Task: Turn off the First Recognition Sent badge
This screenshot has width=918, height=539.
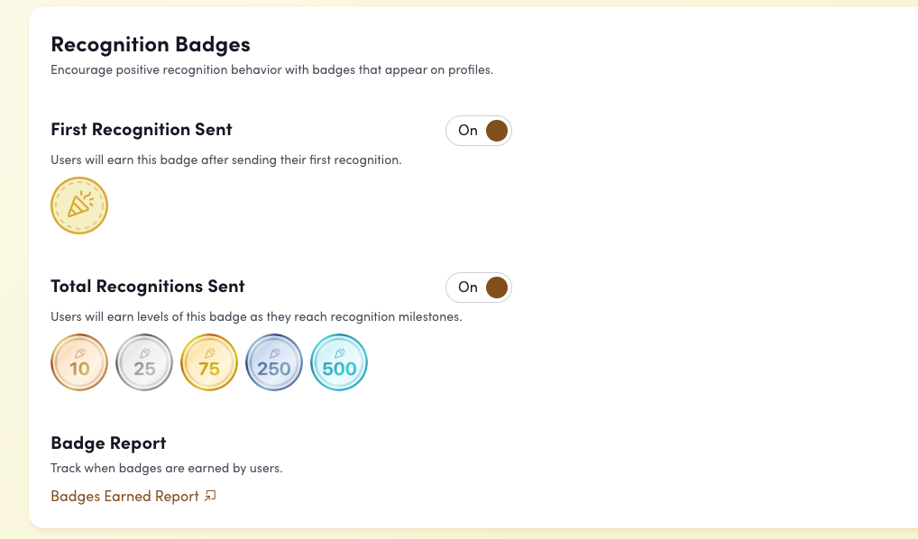Action: pos(479,131)
